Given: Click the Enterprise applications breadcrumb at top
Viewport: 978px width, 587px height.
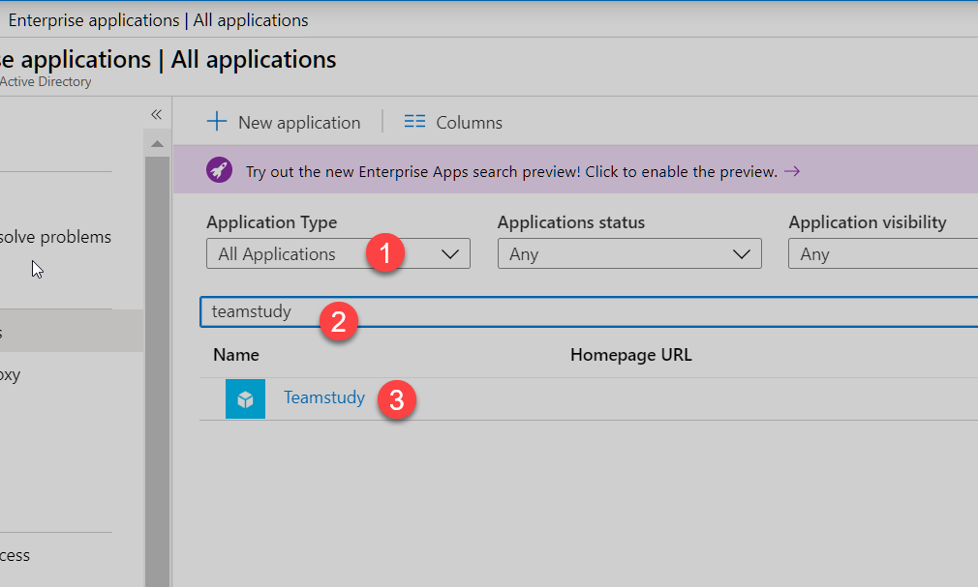Looking at the screenshot, I should [x=158, y=19].
